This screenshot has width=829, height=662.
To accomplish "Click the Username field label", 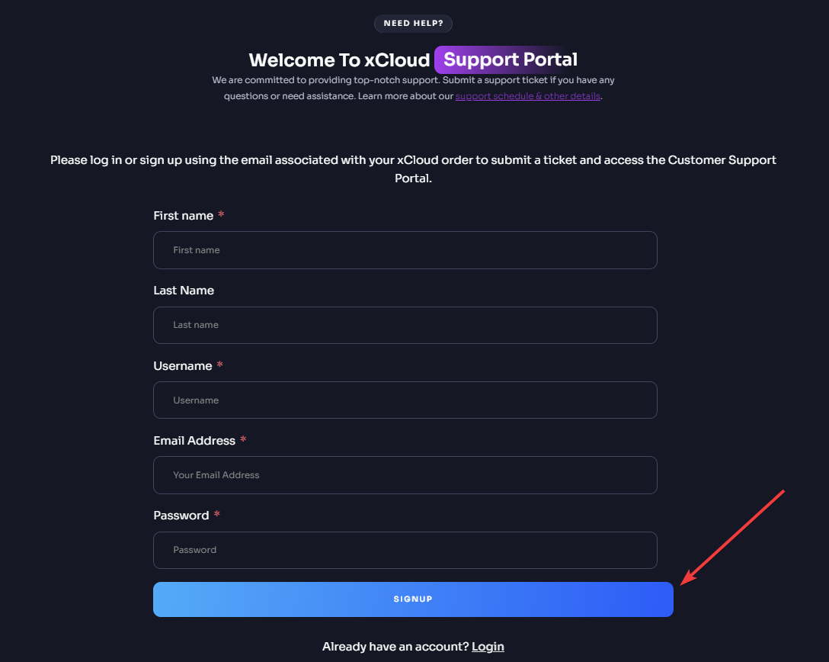I will tap(181, 365).
